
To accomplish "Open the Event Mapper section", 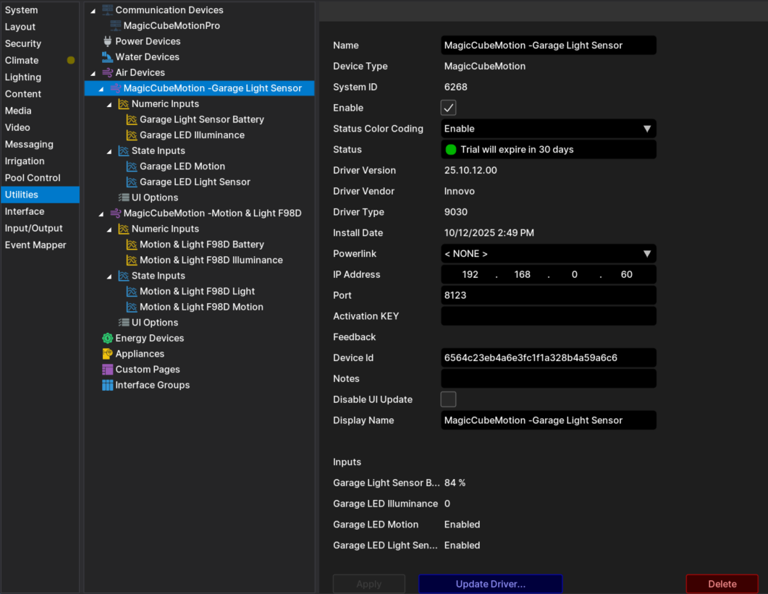I will click(35, 245).
